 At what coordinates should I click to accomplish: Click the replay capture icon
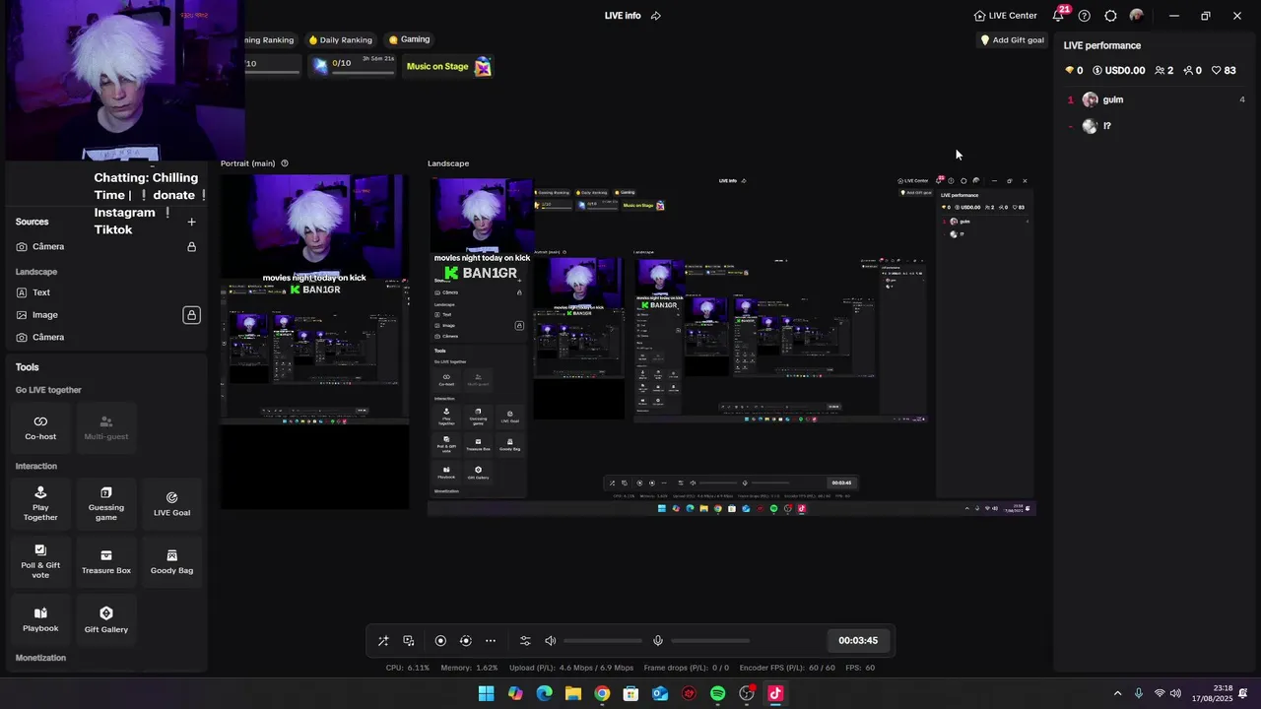coord(466,640)
